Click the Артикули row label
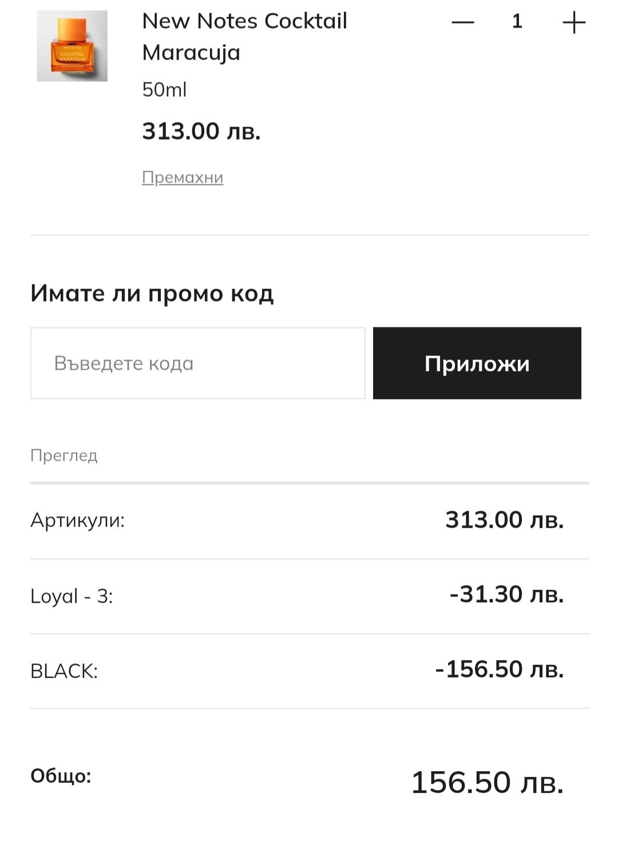618x841 pixels. (77, 520)
